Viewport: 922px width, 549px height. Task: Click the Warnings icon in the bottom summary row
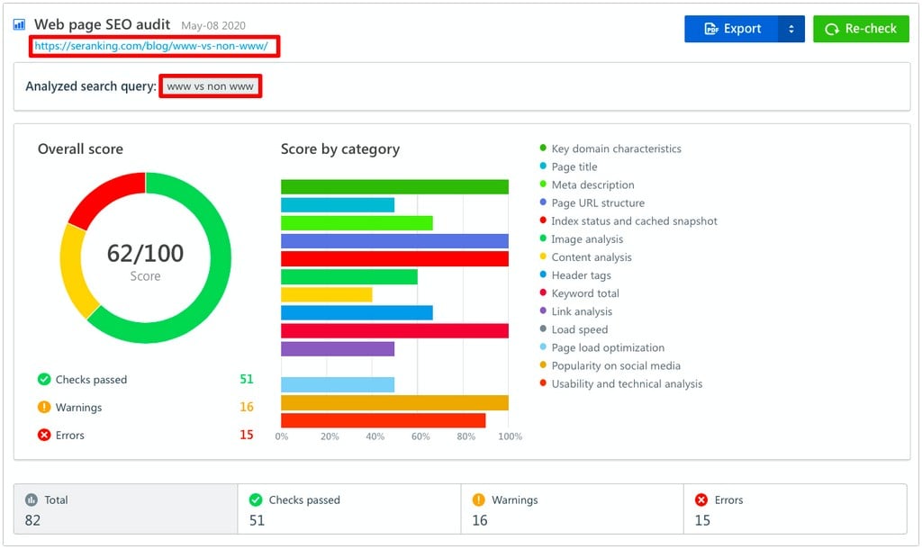(x=478, y=499)
